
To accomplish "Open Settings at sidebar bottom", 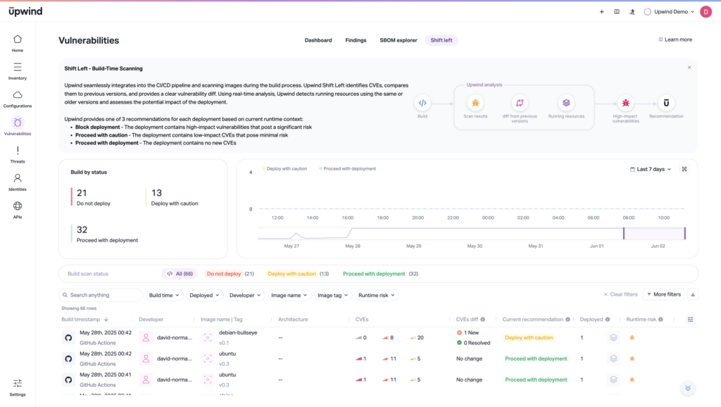I will point(18,387).
